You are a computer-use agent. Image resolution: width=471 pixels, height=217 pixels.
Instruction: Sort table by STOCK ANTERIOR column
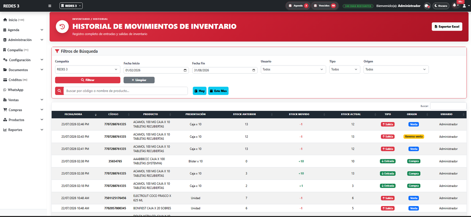point(246,114)
